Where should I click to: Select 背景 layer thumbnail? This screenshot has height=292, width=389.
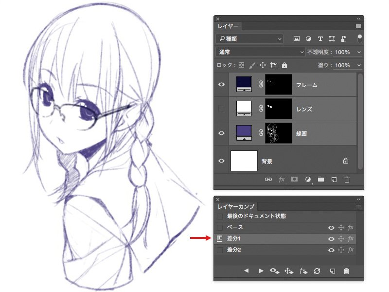[x=244, y=161]
